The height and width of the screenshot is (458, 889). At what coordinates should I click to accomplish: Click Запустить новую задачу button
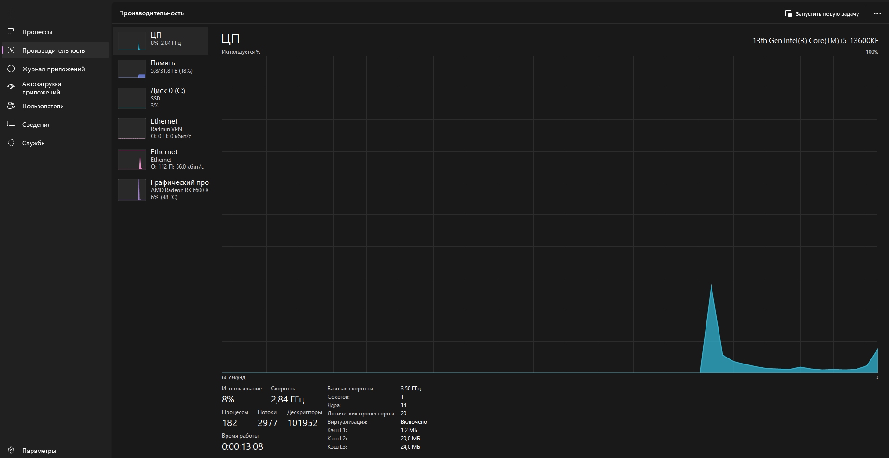[x=822, y=14]
